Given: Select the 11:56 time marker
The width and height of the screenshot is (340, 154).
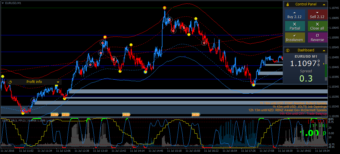Looking at the screenshot, I should [x=55, y=115].
